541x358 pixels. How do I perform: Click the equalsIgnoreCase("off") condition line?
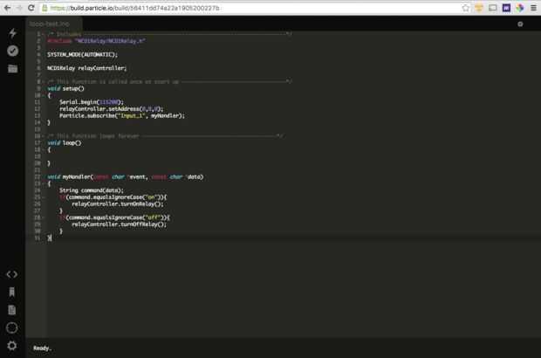pos(115,217)
